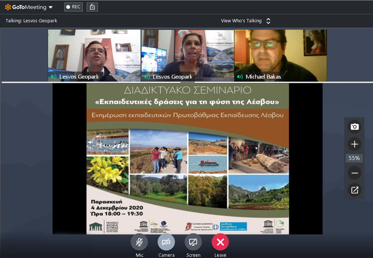Open the GoToMeeting dropdown menu
373x258 pixels.
(51, 7)
